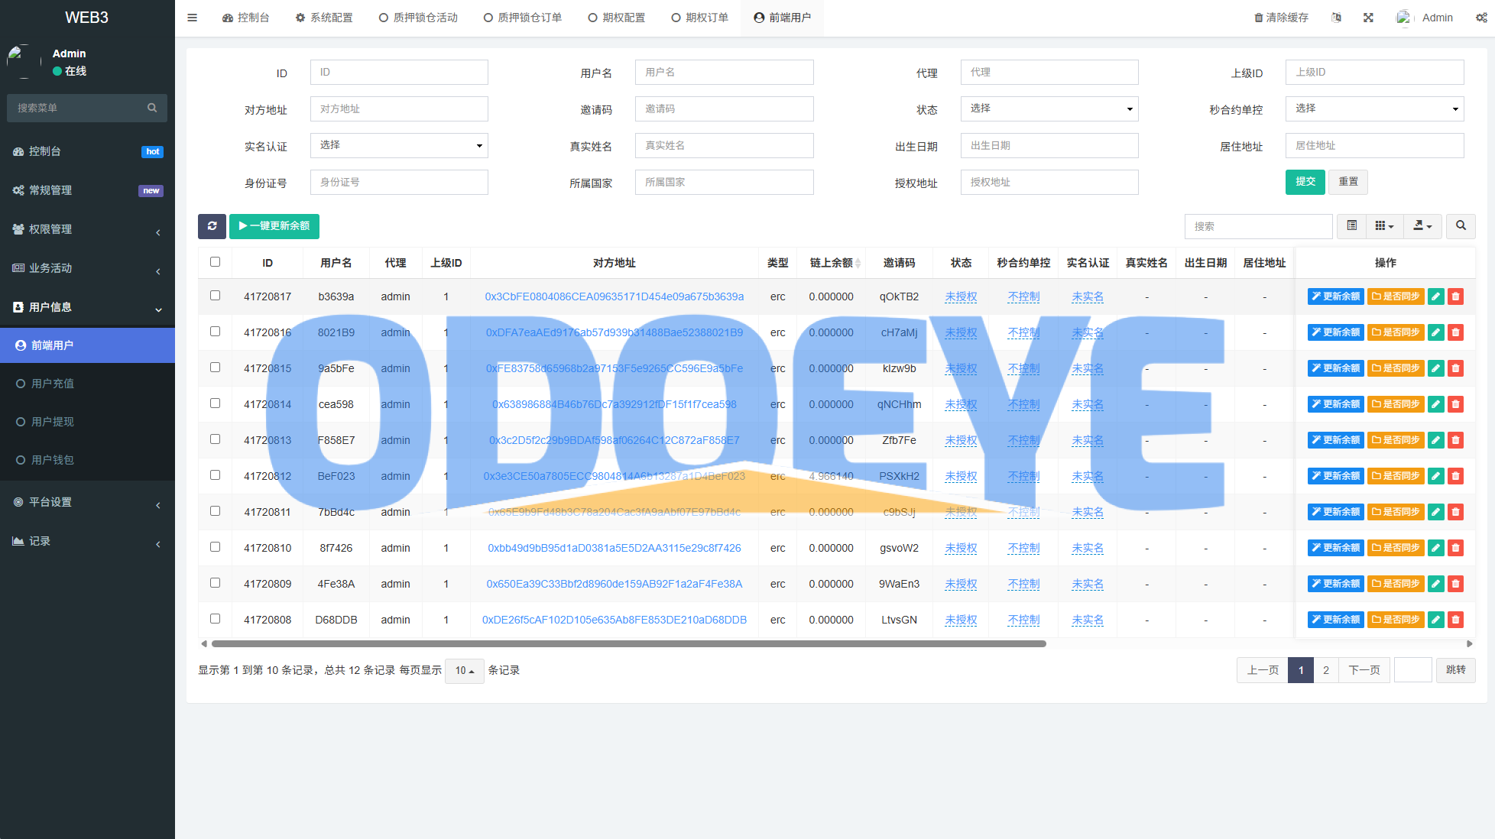Open the 实名认证 select dropdown

(x=398, y=145)
